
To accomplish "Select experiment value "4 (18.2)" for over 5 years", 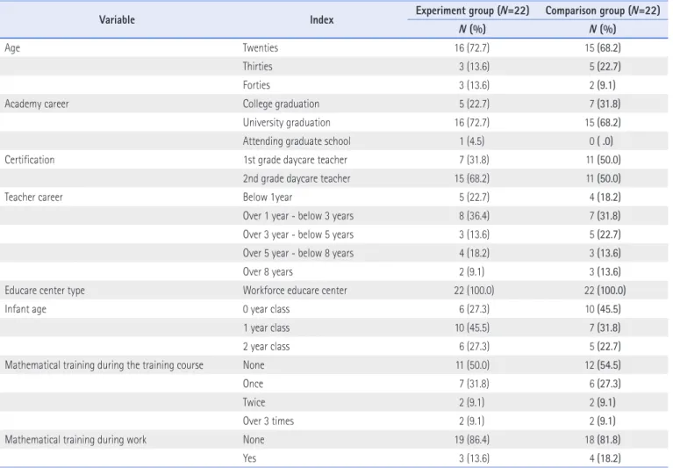I will click(x=474, y=254).
